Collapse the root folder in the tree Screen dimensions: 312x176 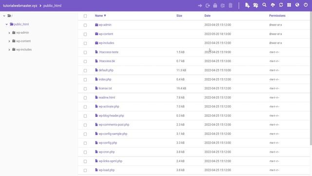(x=4, y=16)
